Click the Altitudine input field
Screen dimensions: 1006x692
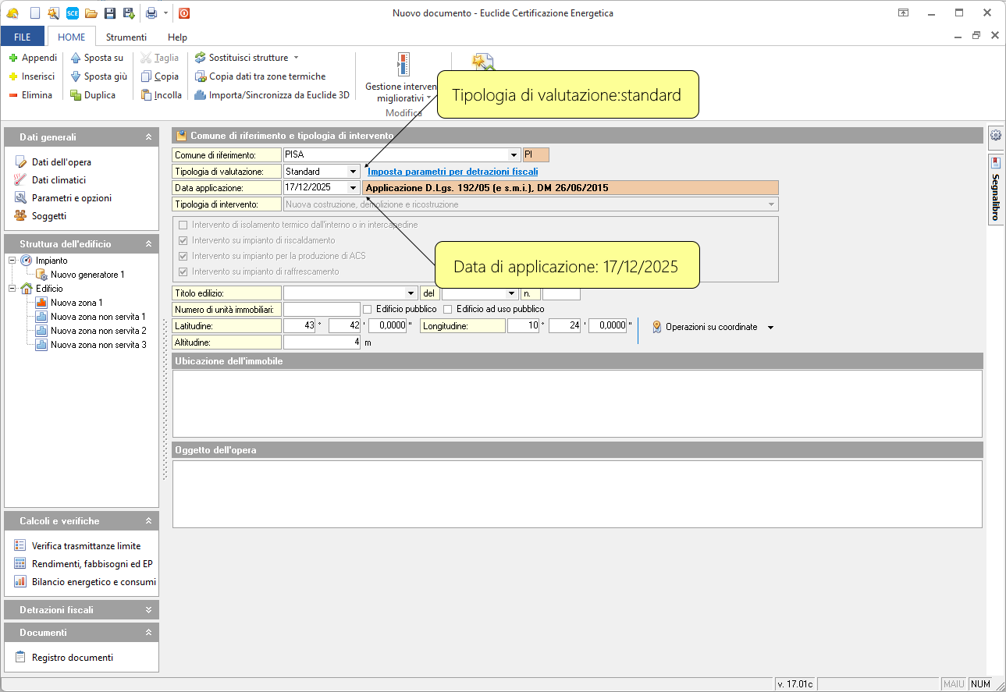322,342
